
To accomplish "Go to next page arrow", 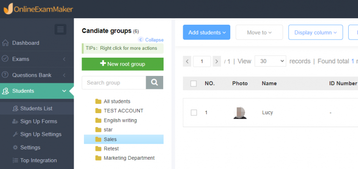I will [217, 61].
